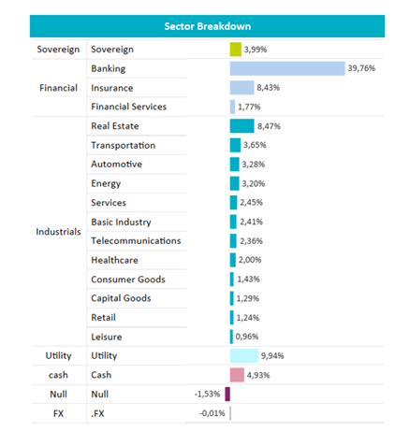Screen dimensions: 410x431
Task: Select the Leisure 0,96% value
Action: (x=247, y=337)
